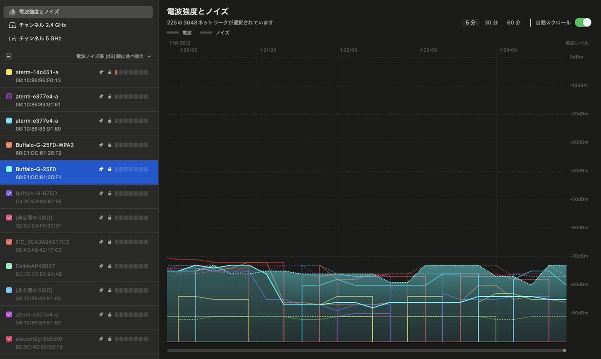The image size is (601, 359).
Task: Click the horizontal timeline scrollbar below the graph
Action: pos(366,350)
